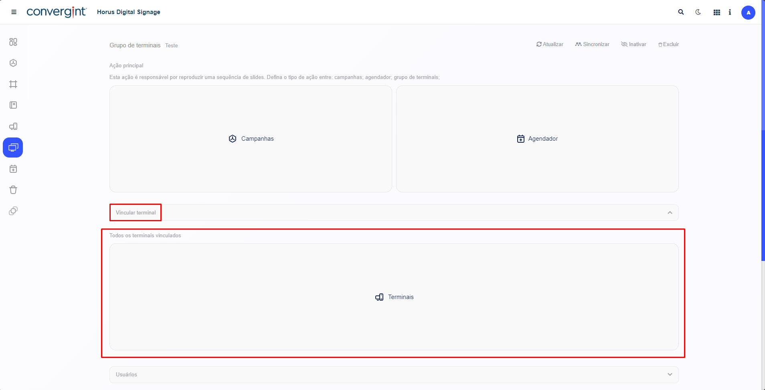Open trash icon in sidebar
The width and height of the screenshot is (765, 390).
[x=13, y=190]
